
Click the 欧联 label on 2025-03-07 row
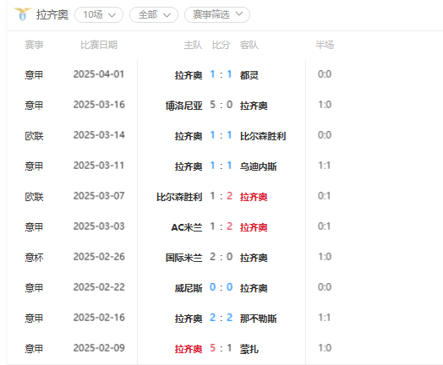tap(34, 197)
